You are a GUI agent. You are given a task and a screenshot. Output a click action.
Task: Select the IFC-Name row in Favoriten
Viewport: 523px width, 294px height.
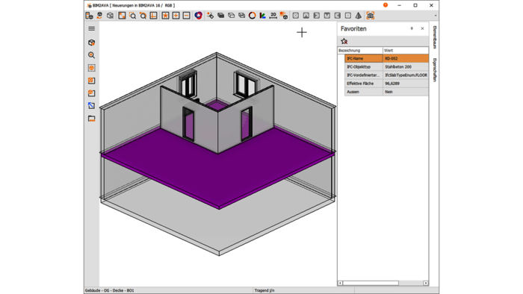click(x=386, y=59)
